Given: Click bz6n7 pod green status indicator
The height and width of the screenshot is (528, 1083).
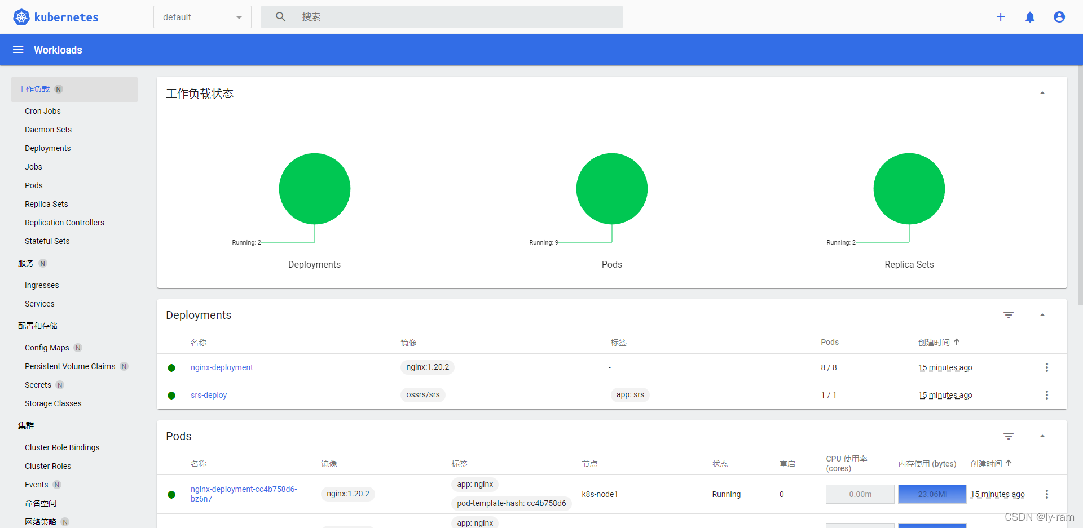Looking at the screenshot, I should [171, 495].
